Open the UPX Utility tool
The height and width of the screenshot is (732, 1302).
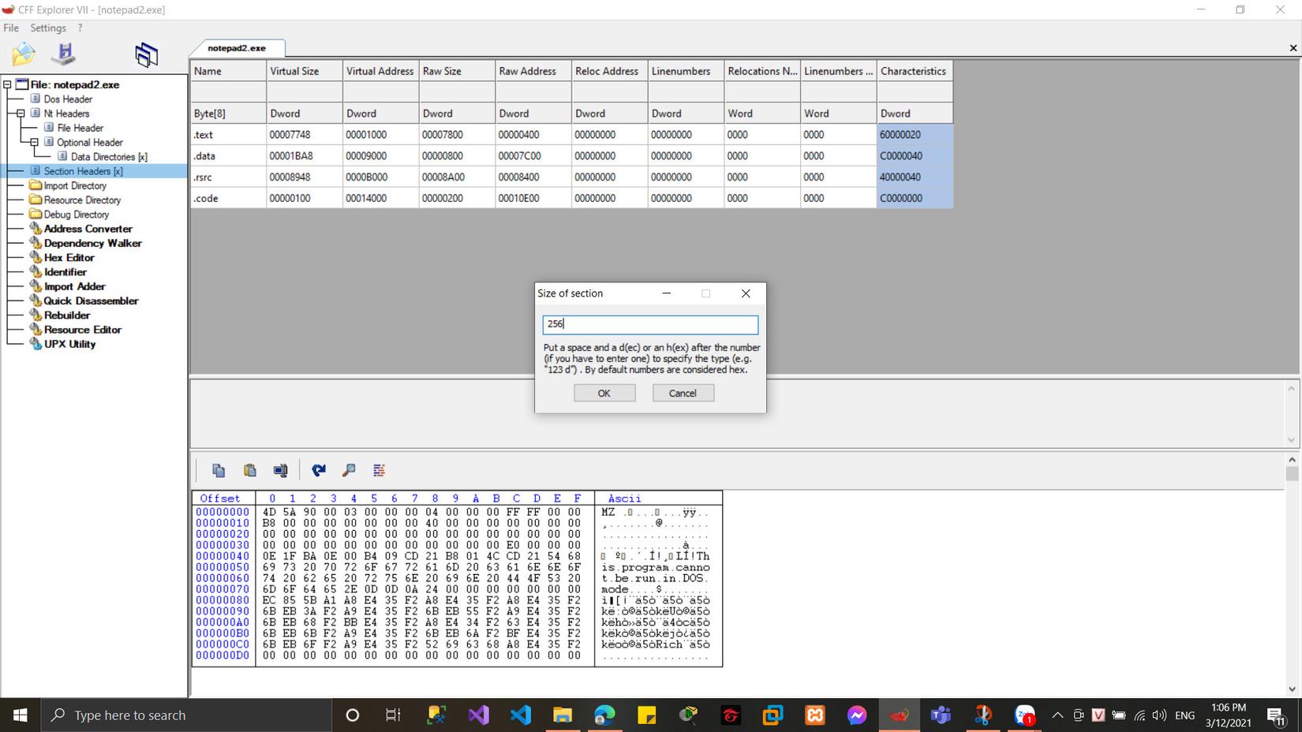coord(69,344)
